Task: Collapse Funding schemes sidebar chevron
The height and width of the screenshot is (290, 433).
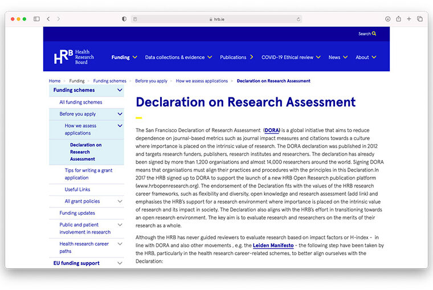Action: (x=120, y=90)
